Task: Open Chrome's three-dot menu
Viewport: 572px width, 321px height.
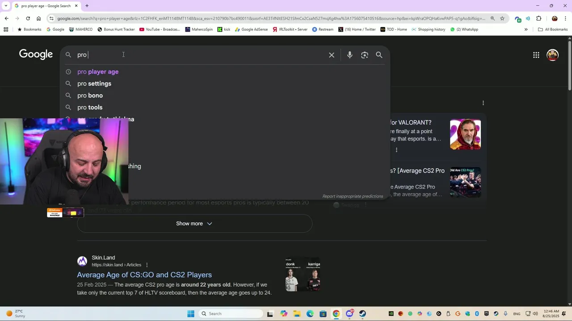Action: pos(566,18)
